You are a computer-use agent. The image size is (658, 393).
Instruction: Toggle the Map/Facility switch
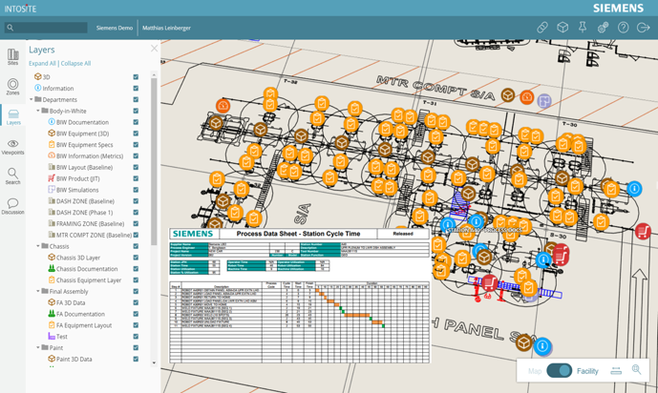click(x=559, y=371)
